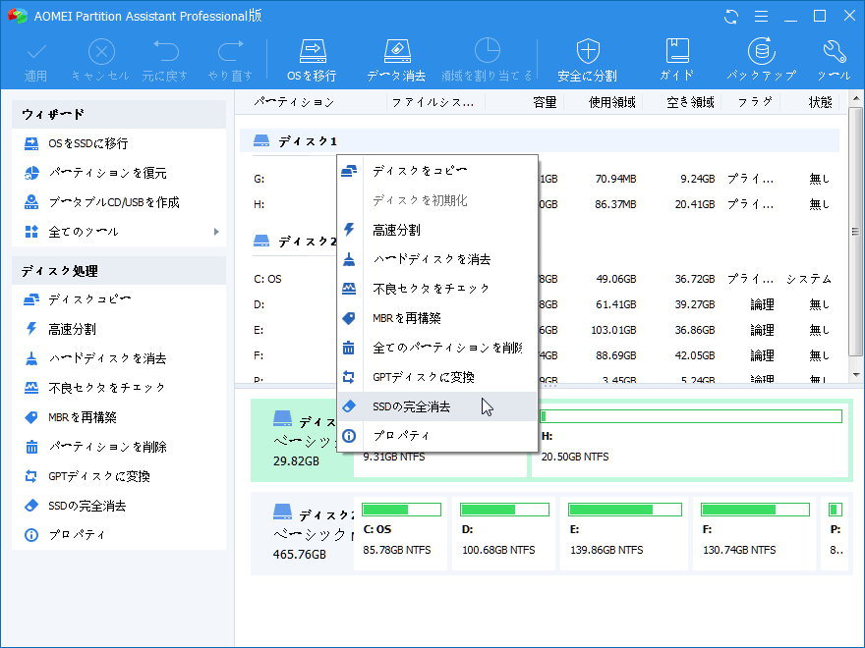Click scroll-up arrow of partition list
The height and width of the screenshot is (648, 865).
855,99
